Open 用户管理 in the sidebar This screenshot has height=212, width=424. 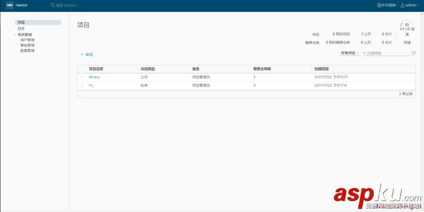(x=28, y=40)
